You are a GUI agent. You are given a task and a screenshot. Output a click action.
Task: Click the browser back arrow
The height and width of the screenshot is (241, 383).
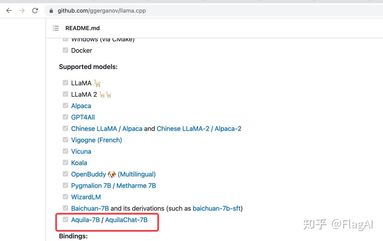pos(9,11)
